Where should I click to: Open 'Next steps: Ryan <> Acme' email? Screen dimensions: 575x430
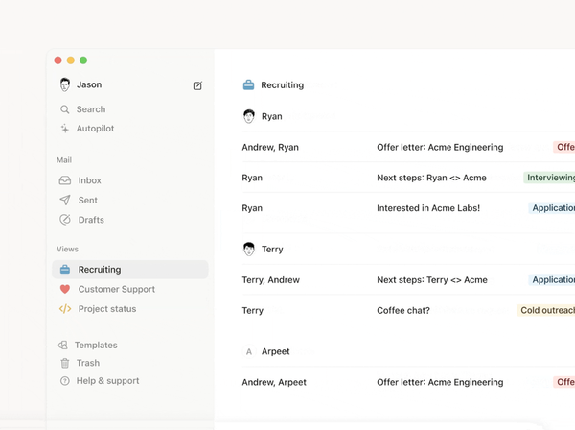coord(408,178)
